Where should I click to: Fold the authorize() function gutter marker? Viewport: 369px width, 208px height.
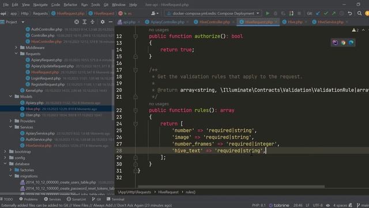pyautogui.click(x=135, y=36)
